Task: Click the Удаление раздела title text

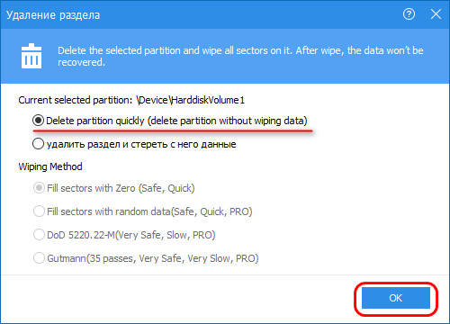Action: click(x=53, y=15)
